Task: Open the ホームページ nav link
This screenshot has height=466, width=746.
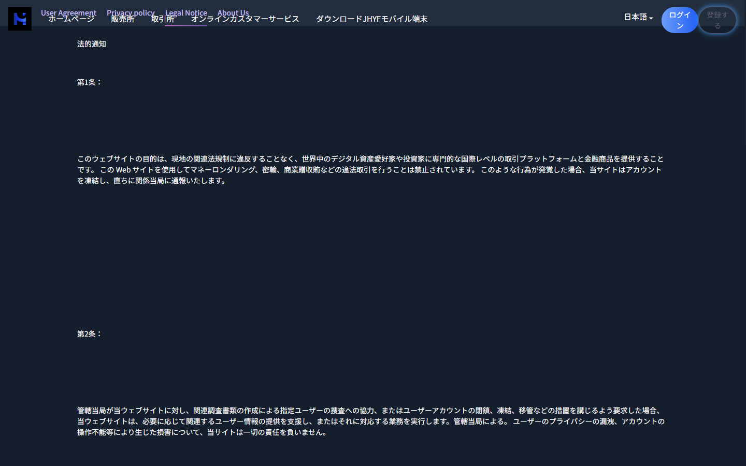Action: click(71, 20)
